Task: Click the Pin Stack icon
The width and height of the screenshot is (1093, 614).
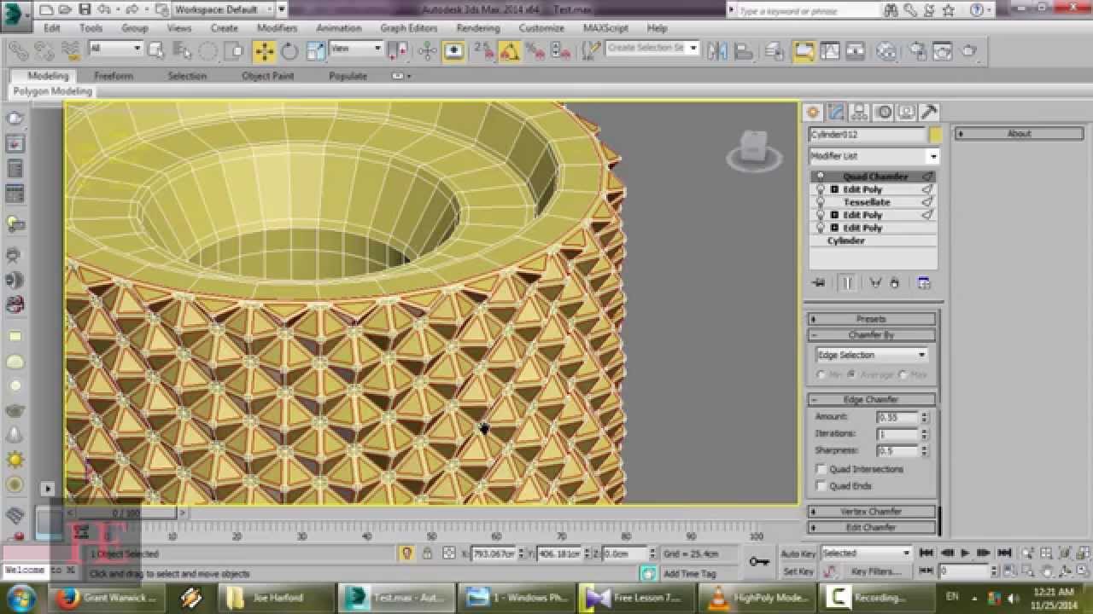Action: pos(819,283)
